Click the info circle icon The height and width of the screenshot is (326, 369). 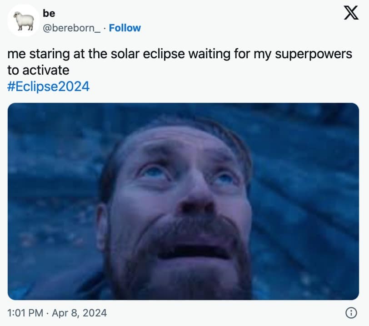pos(350,313)
